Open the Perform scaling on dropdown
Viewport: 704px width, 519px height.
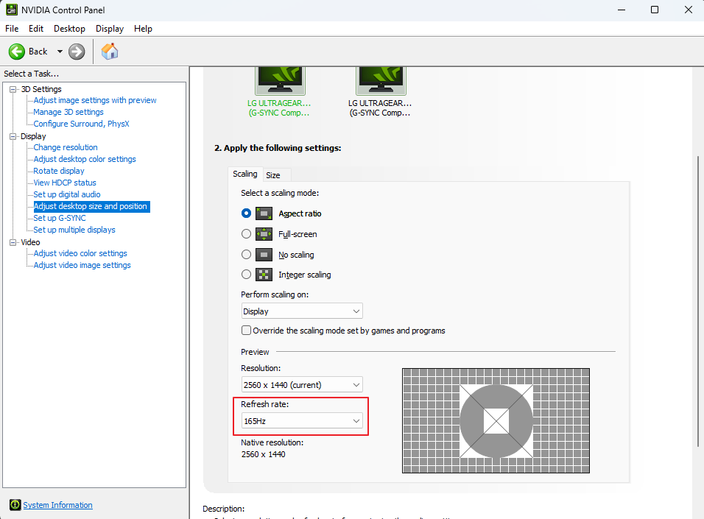pyautogui.click(x=302, y=311)
